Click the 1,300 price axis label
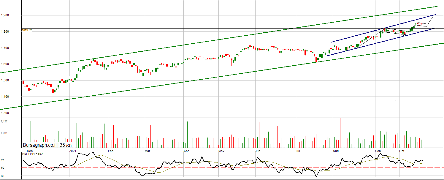This screenshot has width=444, height=180. point(4,113)
